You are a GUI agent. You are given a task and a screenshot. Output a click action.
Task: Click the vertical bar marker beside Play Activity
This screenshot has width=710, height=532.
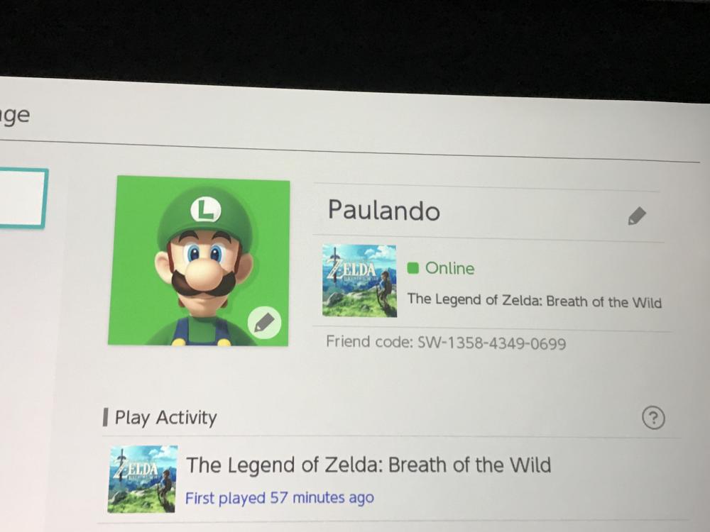pyautogui.click(x=106, y=417)
